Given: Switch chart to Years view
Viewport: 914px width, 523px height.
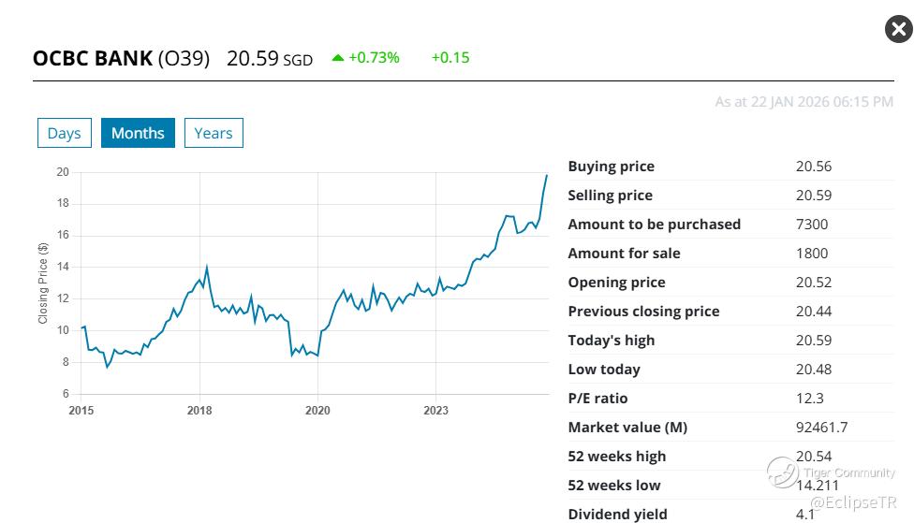Looking at the screenshot, I should click(x=214, y=133).
